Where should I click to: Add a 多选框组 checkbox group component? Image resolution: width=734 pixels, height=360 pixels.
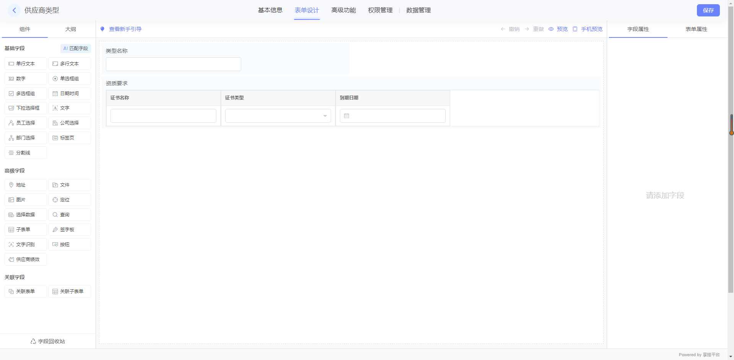pos(26,94)
